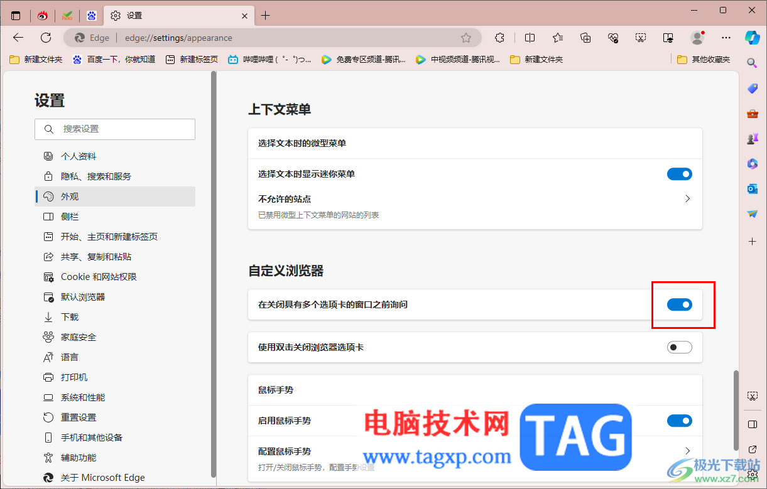
Task: Open 侧栏 settings section
Action: pos(115,217)
